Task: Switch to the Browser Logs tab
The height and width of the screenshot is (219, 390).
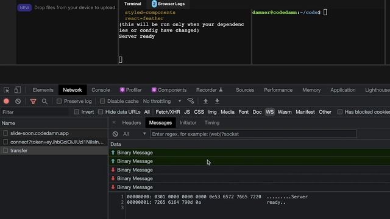Action: point(168,4)
